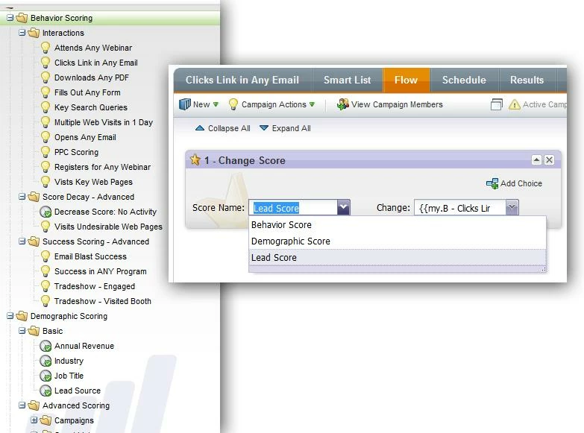Click dropdown list resize grip corner
This screenshot has width=584, height=433.
tap(544, 269)
